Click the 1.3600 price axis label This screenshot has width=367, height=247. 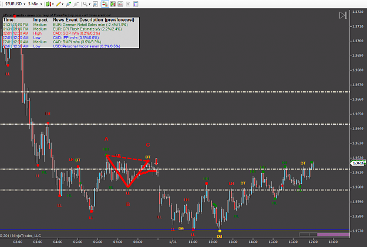358,187
